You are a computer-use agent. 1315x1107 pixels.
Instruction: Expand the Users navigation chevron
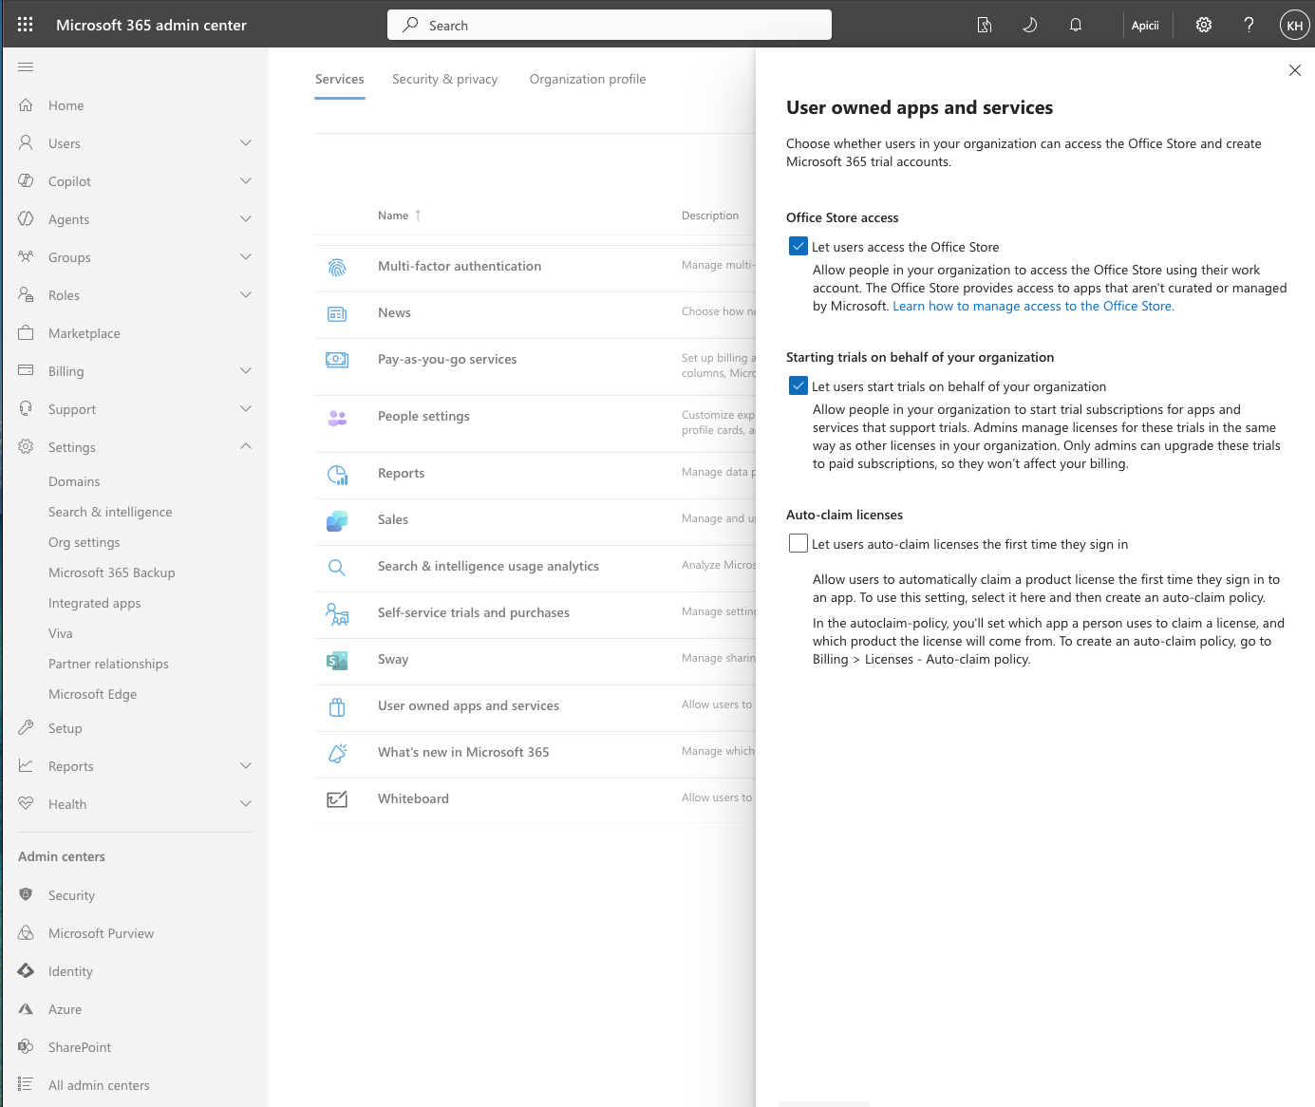click(x=246, y=142)
